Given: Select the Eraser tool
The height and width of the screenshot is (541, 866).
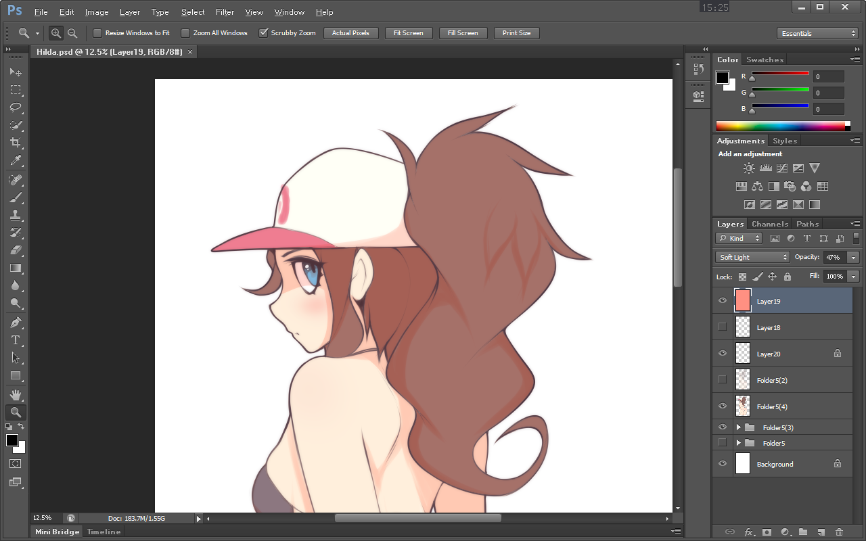Looking at the screenshot, I should [x=15, y=250].
